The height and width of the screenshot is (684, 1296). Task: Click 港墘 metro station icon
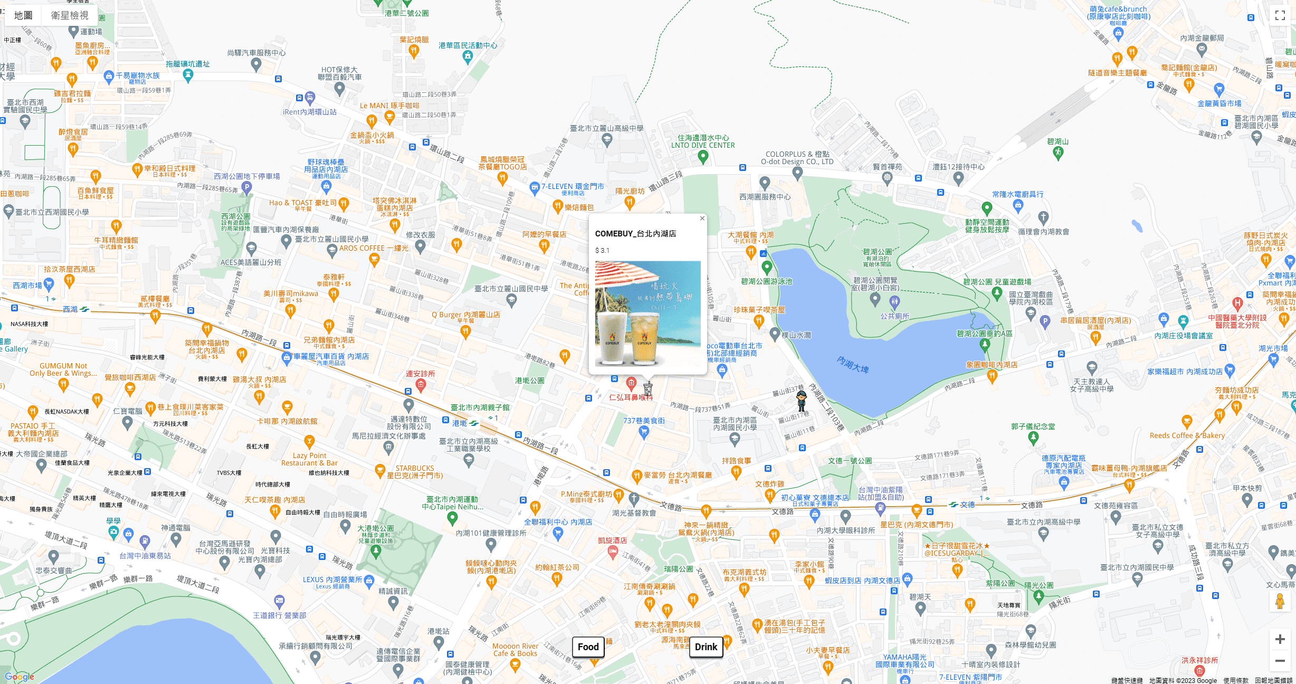pos(474,423)
